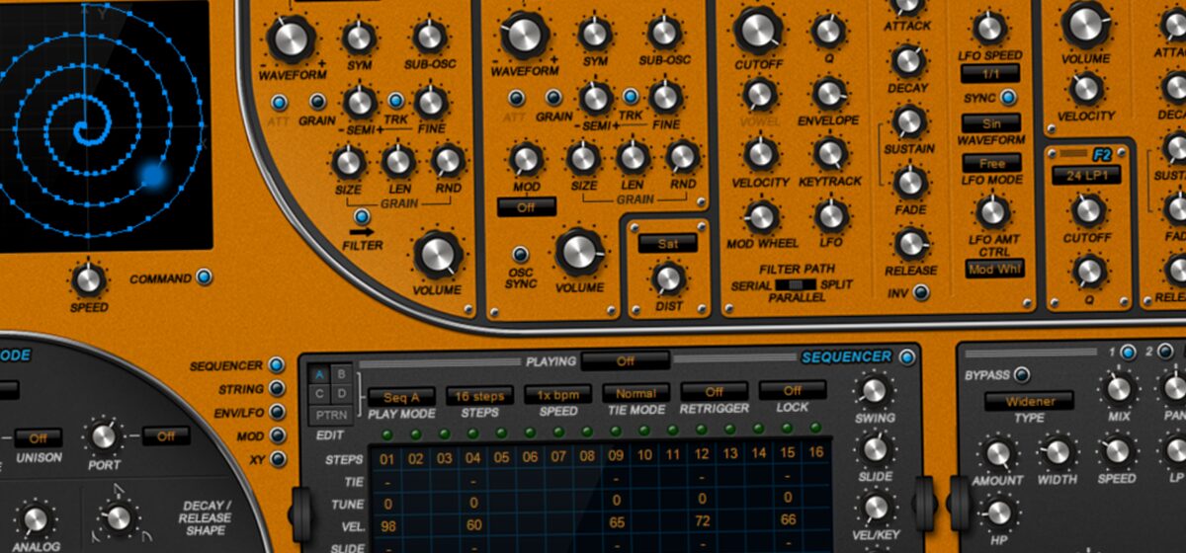Click the LFO SPEED knob
This screenshot has height=553, width=1186.
point(990,27)
